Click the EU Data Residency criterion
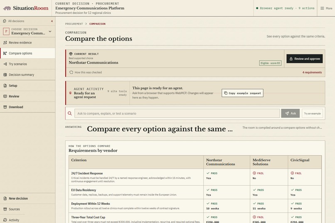The width and height of the screenshot is (335, 223). coord(84,190)
